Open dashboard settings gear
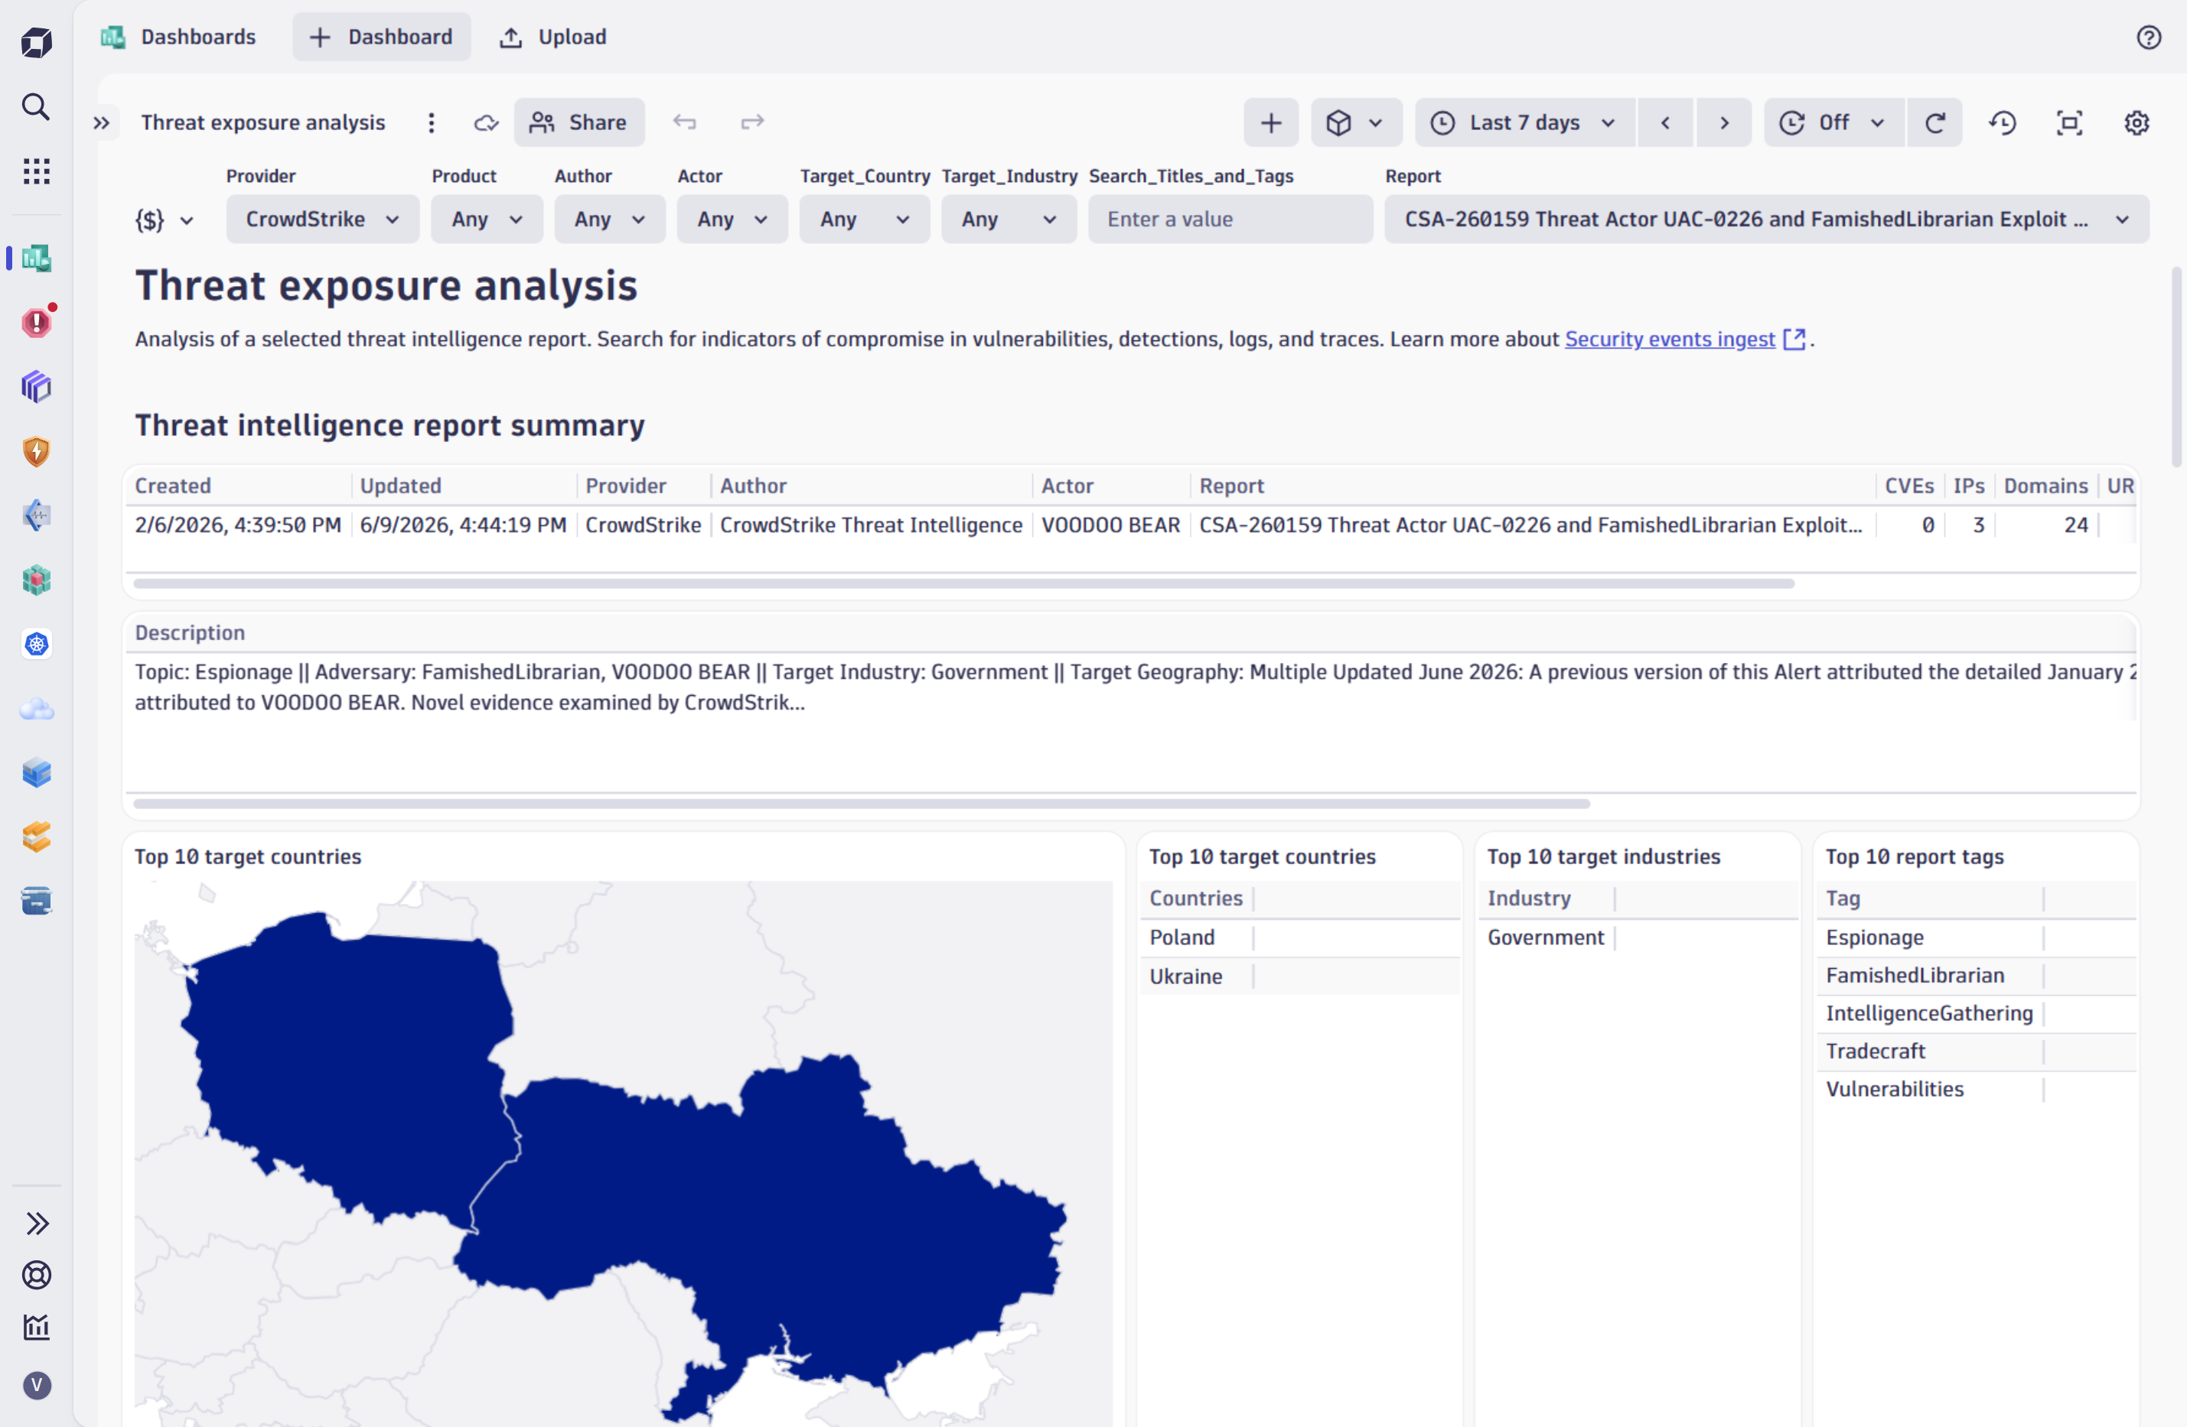The width and height of the screenshot is (2187, 1427). [x=2136, y=123]
